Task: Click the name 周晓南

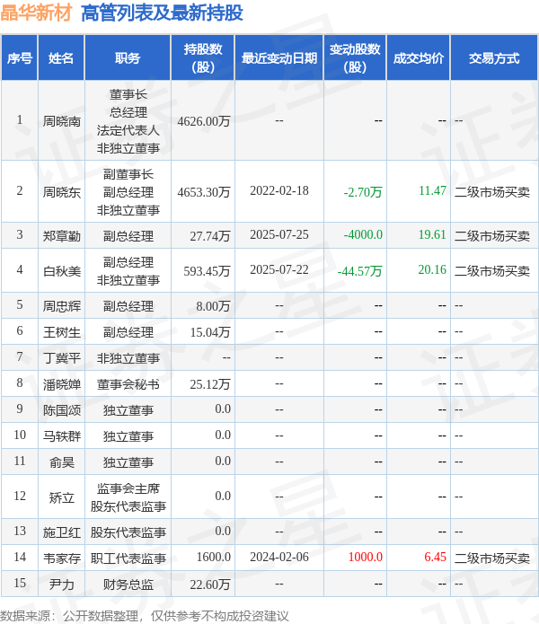Action: tap(62, 121)
